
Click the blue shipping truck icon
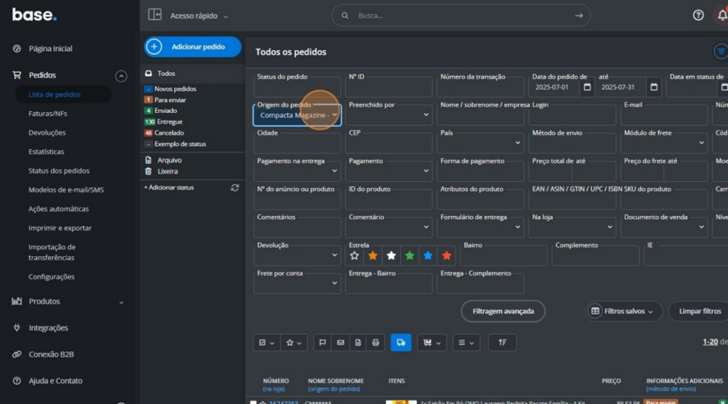401,342
